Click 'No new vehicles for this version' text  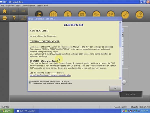[x=43, y=36]
